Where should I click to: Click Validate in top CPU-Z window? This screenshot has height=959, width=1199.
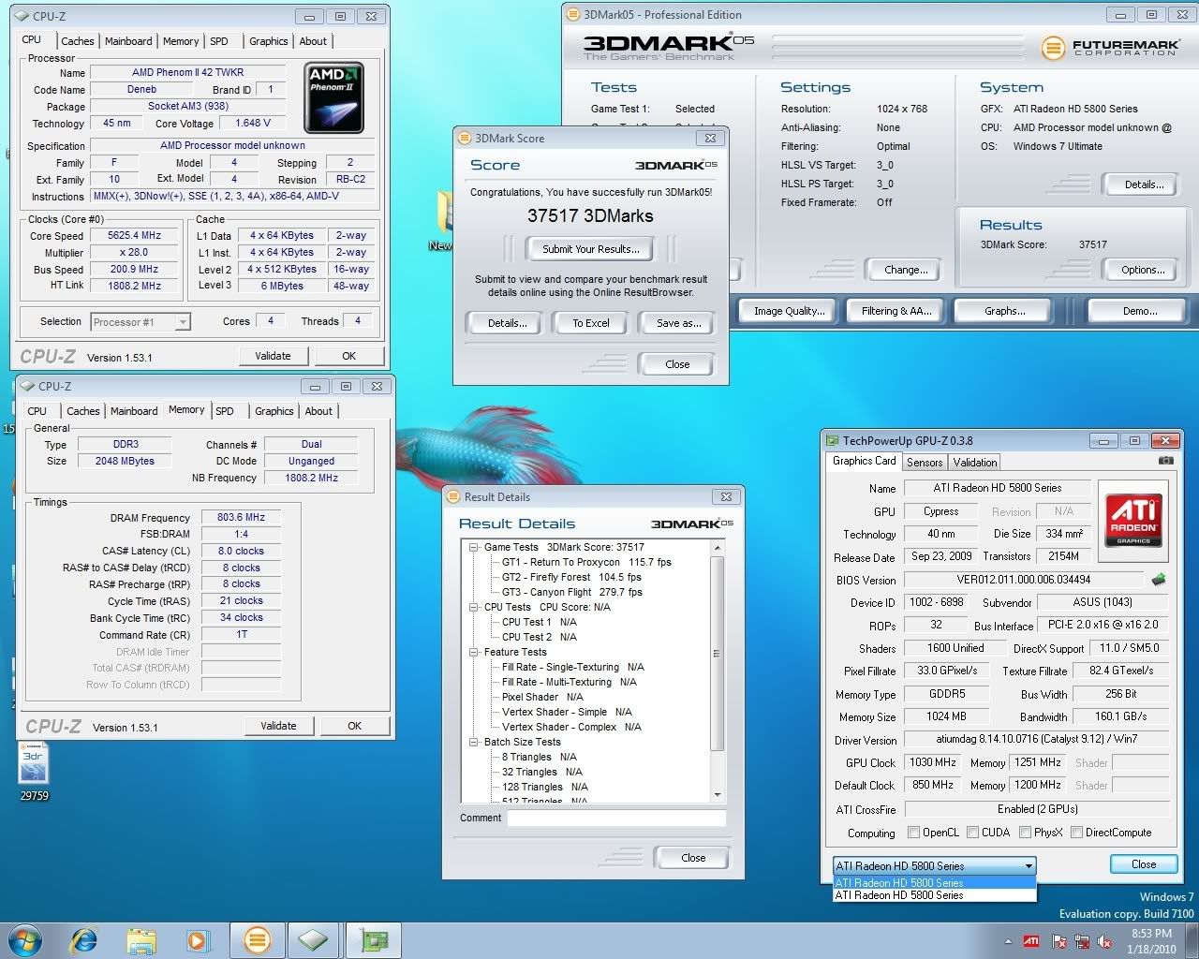(273, 356)
